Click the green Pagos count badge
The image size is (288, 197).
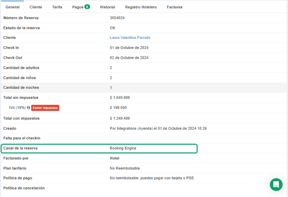87,7
